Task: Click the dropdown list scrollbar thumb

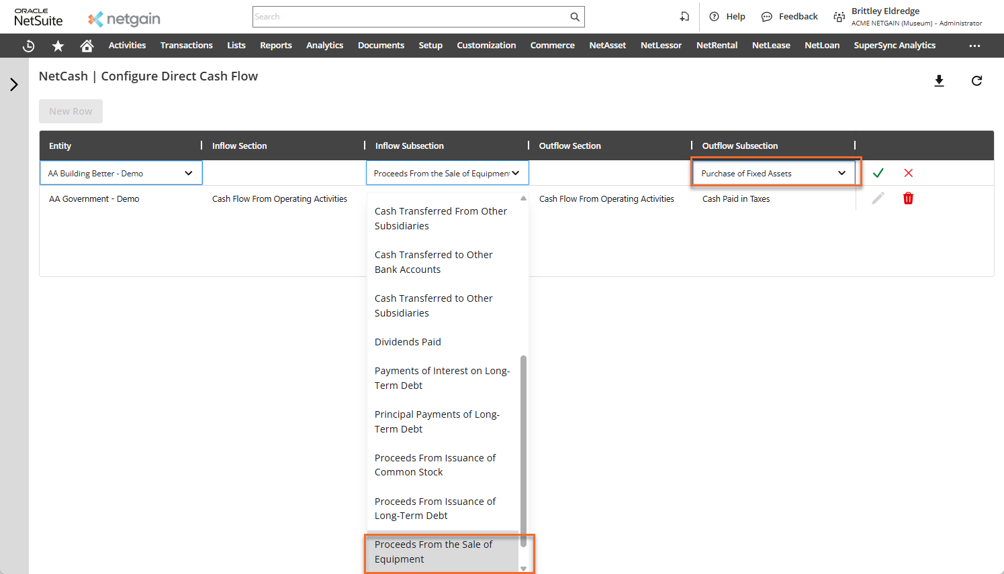Action: [x=523, y=449]
